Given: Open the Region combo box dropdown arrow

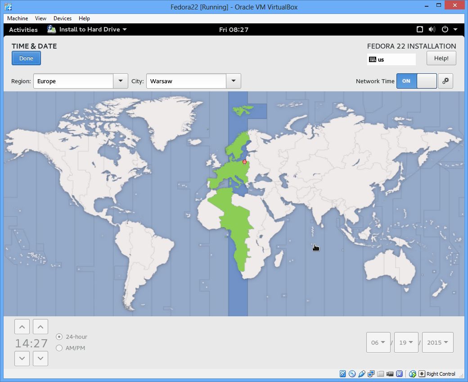Looking at the screenshot, I should pyautogui.click(x=121, y=81).
